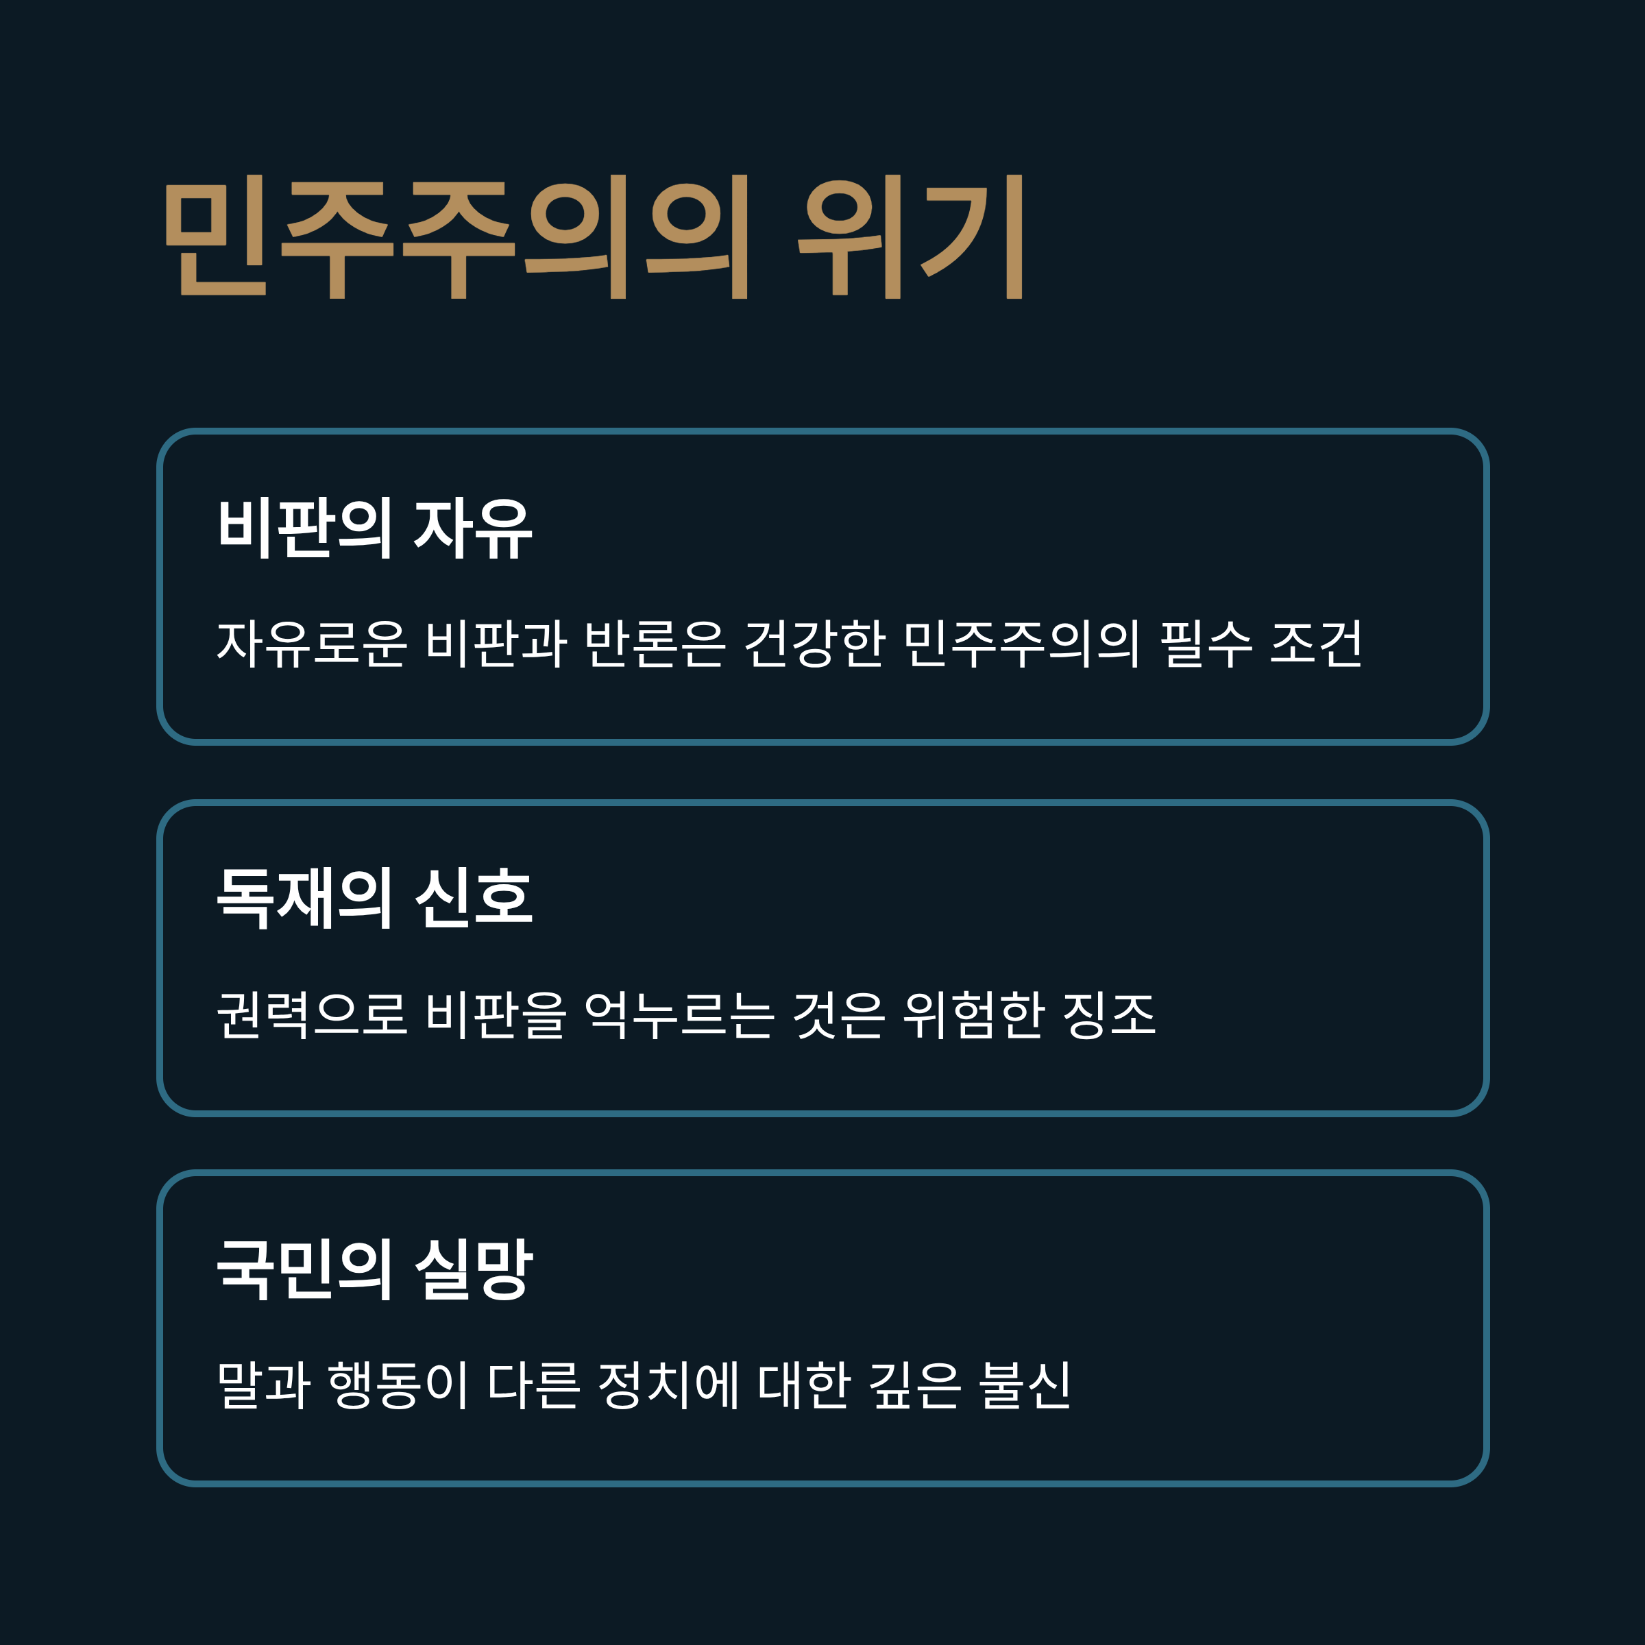This screenshot has width=1645, height=1645.
Task: Click the word 비판을 in the second card description
Action: 496,1016
